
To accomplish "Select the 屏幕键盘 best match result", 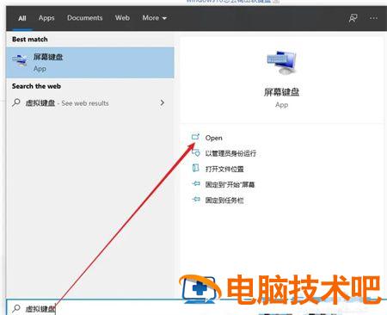I will 89,63.
